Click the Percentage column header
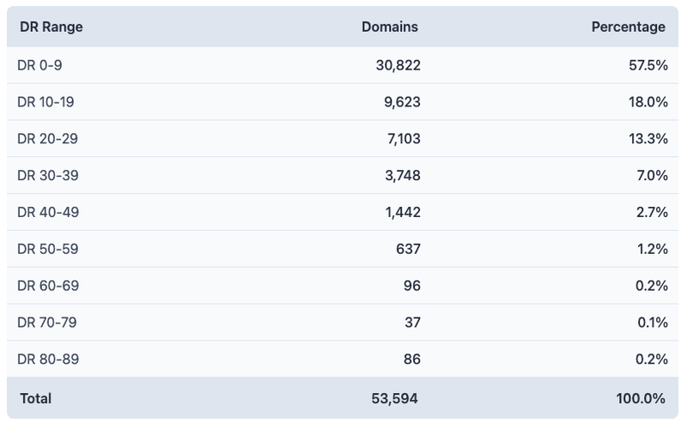The width and height of the screenshot is (687, 429). pyautogui.click(x=628, y=27)
